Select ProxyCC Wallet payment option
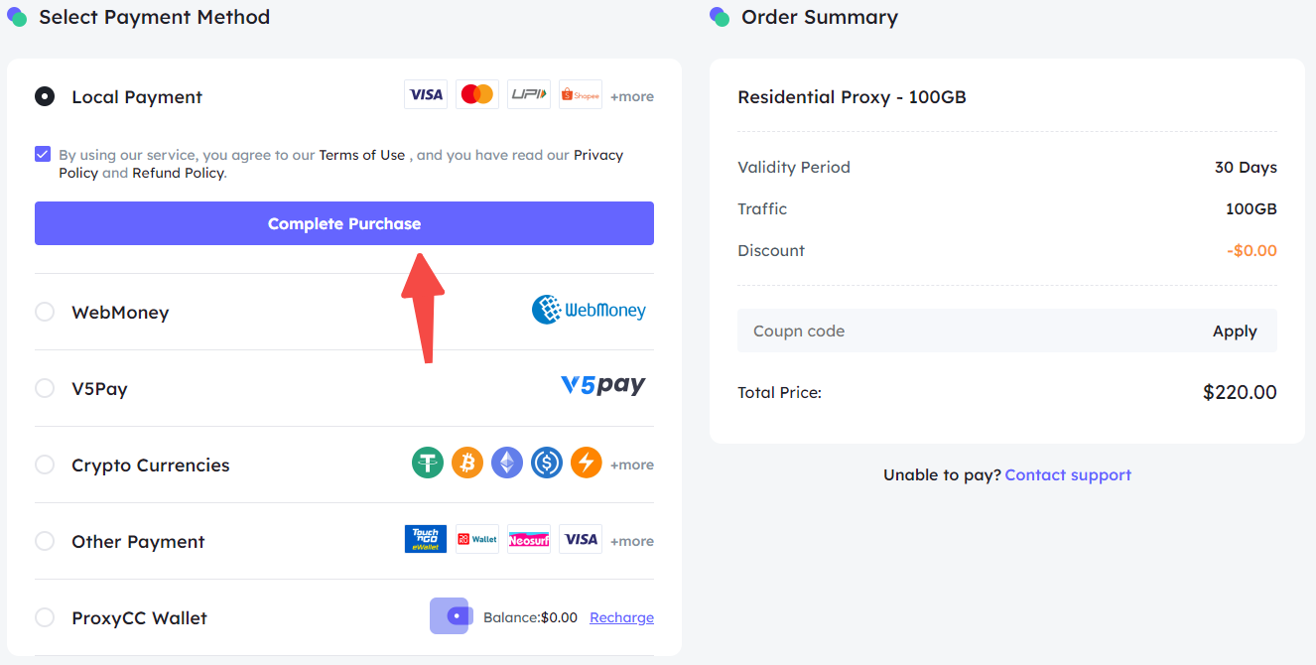 click(45, 617)
